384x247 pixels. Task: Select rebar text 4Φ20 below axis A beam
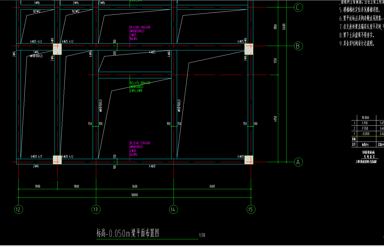click(x=152, y=166)
